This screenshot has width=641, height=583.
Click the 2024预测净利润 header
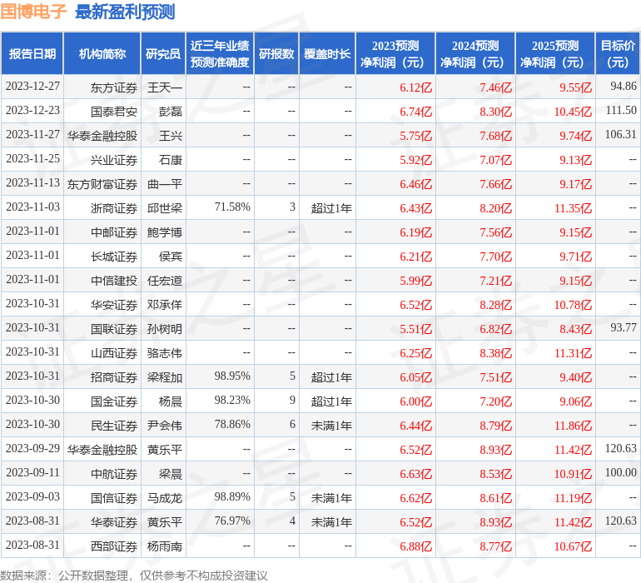click(475, 53)
